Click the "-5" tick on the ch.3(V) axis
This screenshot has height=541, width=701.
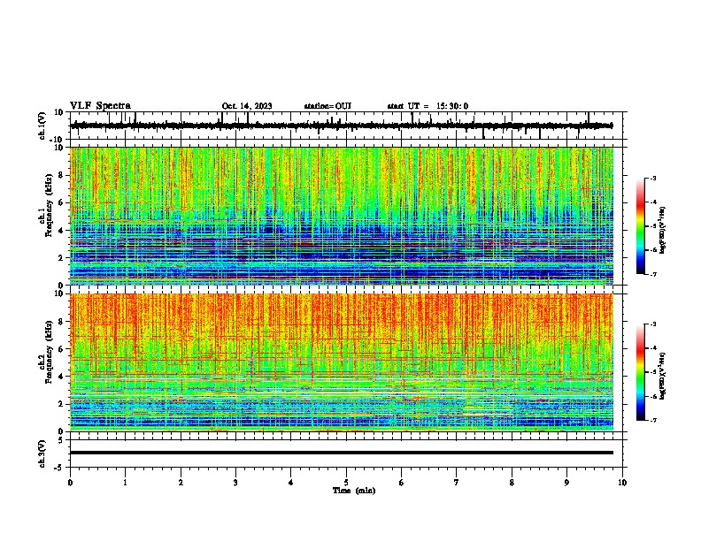60,468
